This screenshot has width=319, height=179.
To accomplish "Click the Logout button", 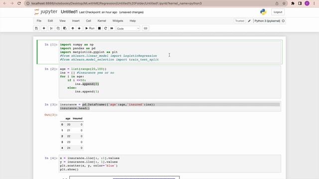I will (278, 12).
